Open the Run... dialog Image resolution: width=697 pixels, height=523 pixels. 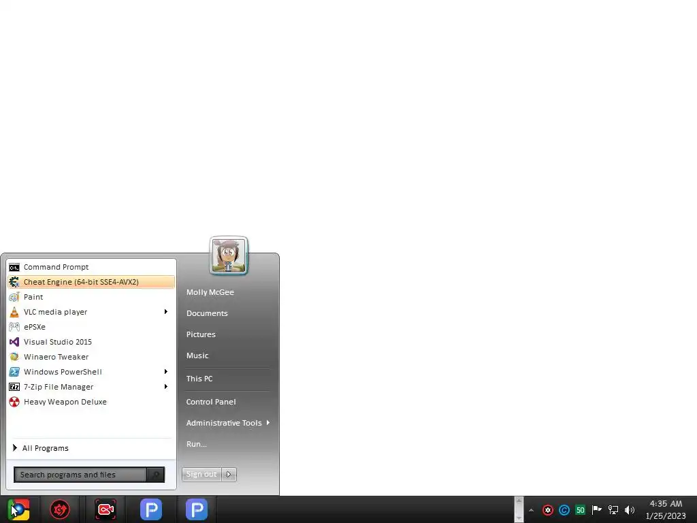pyautogui.click(x=197, y=444)
